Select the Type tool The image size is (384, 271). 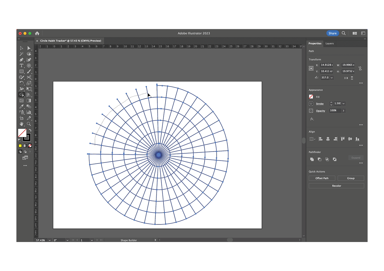(21, 66)
